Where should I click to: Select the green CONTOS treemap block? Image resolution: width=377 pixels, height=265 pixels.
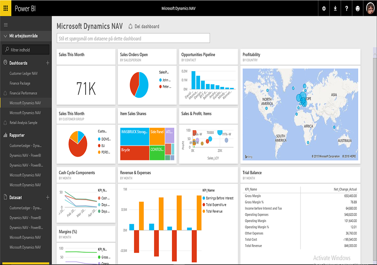[x=157, y=153]
